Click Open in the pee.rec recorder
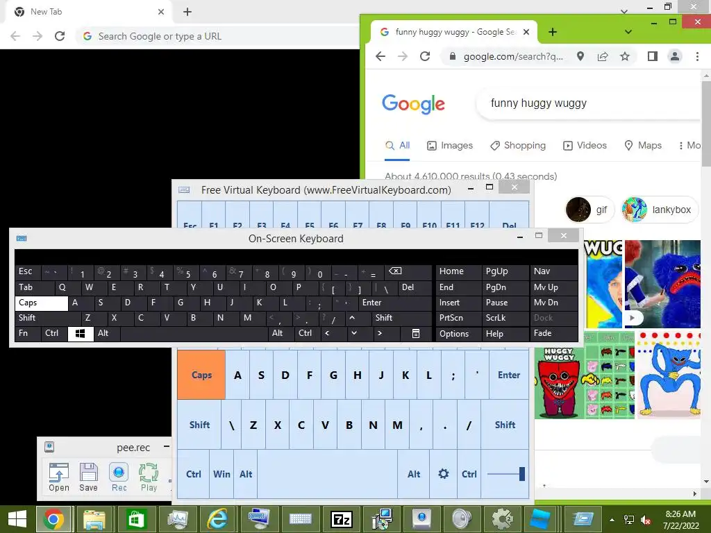 [x=59, y=477]
